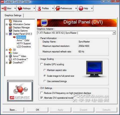Viewport: 120px width, 115px height.
Task: Switch to the Graphics Settings tab
Action: point(13,15)
